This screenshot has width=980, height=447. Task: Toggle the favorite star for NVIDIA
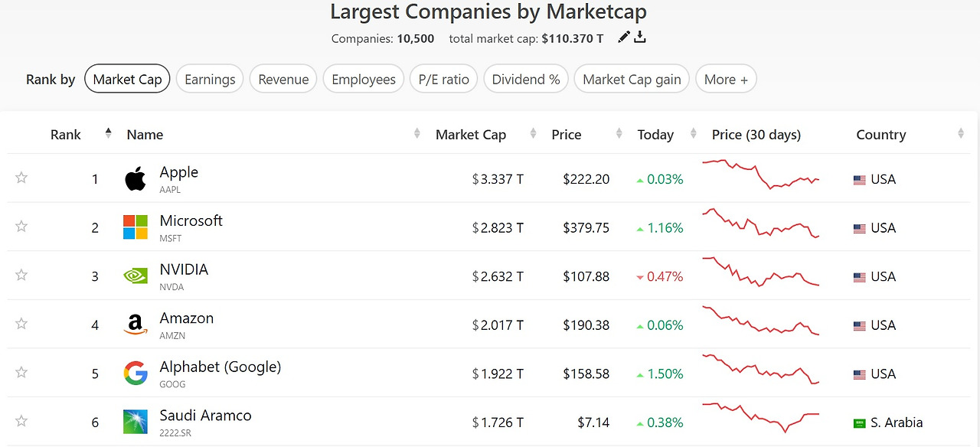click(x=21, y=276)
